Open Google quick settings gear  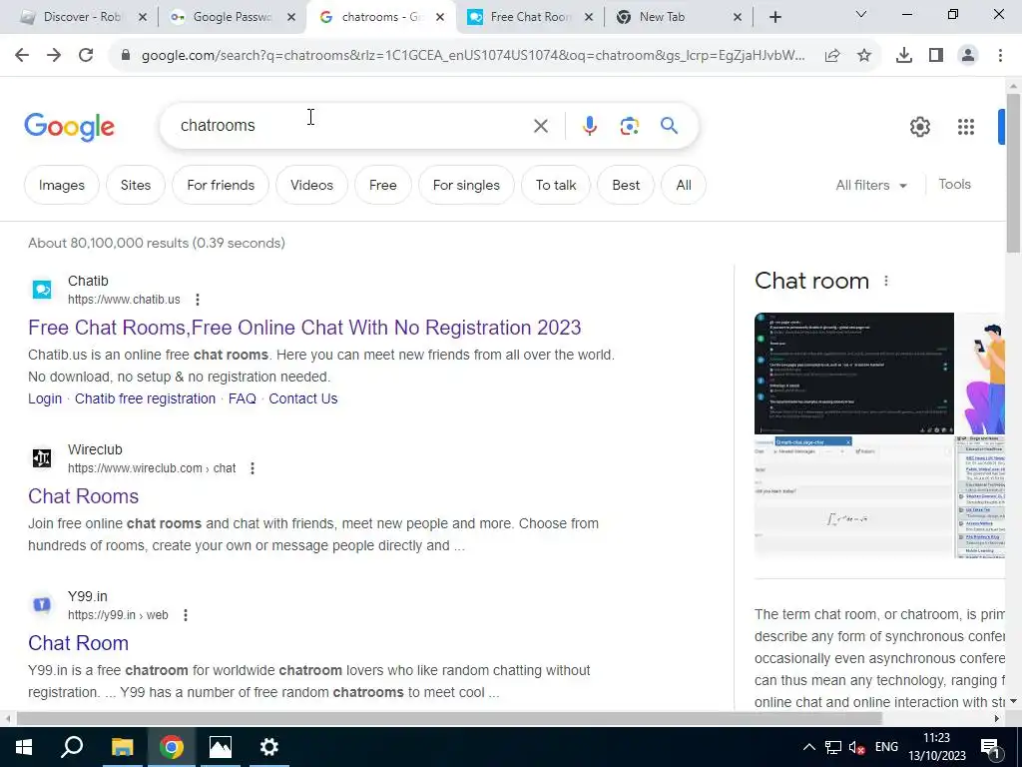click(x=919, y=127)
